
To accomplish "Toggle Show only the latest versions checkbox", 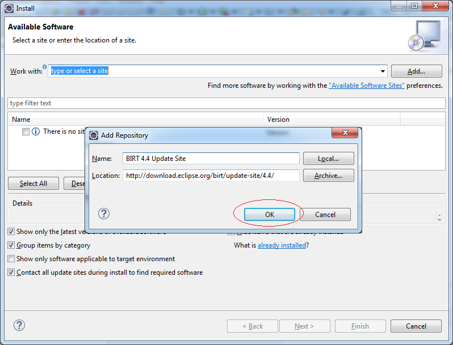I will [x=11, y=232].
